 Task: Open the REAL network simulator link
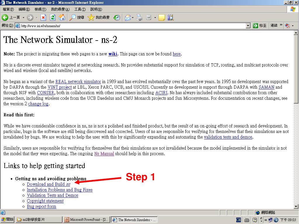click(x=78, y=82)
